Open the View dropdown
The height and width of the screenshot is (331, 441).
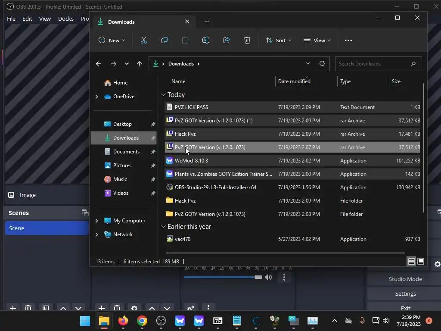[x=317, y=40]
